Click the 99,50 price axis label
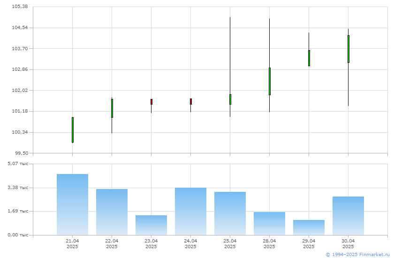The image size is (394, 258). [x=22, y=153]
